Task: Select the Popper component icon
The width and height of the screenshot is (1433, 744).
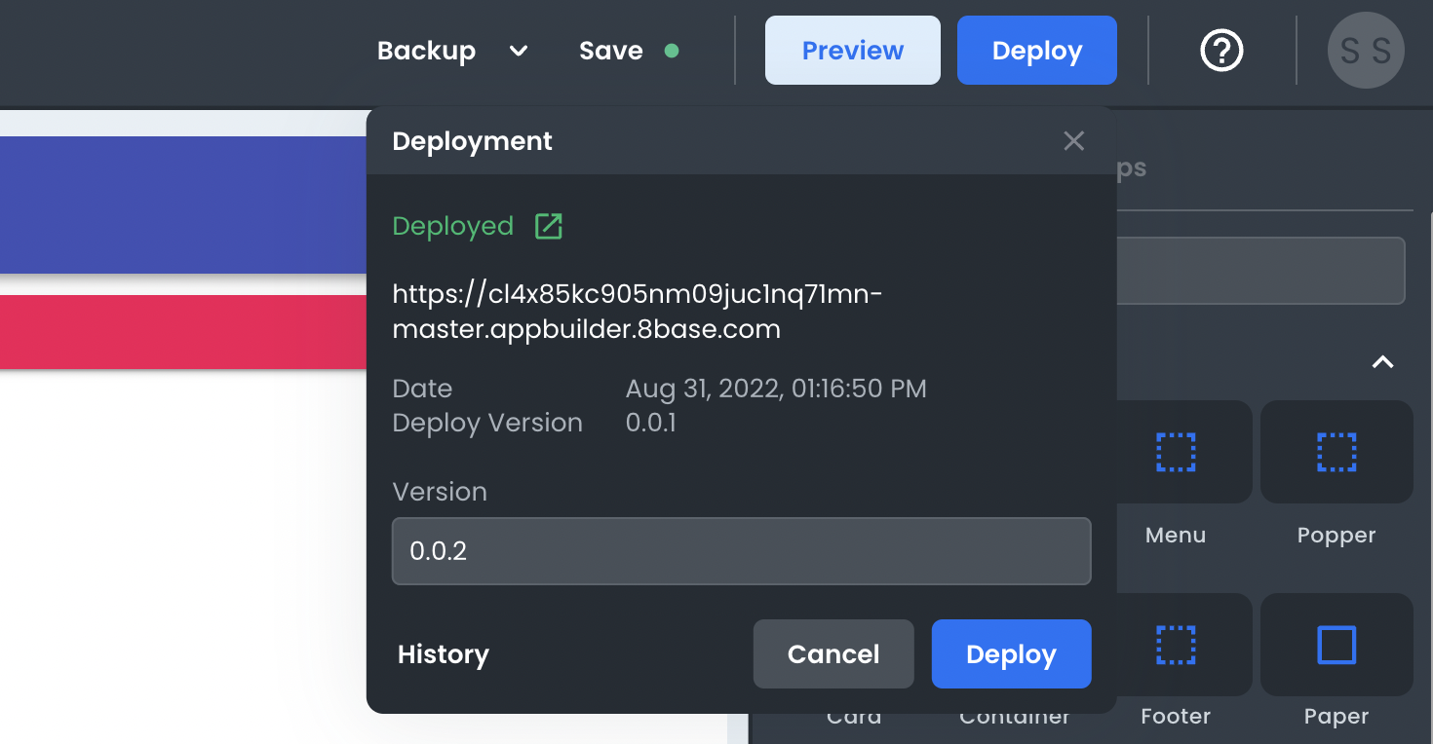Action: coord(1336,453)
